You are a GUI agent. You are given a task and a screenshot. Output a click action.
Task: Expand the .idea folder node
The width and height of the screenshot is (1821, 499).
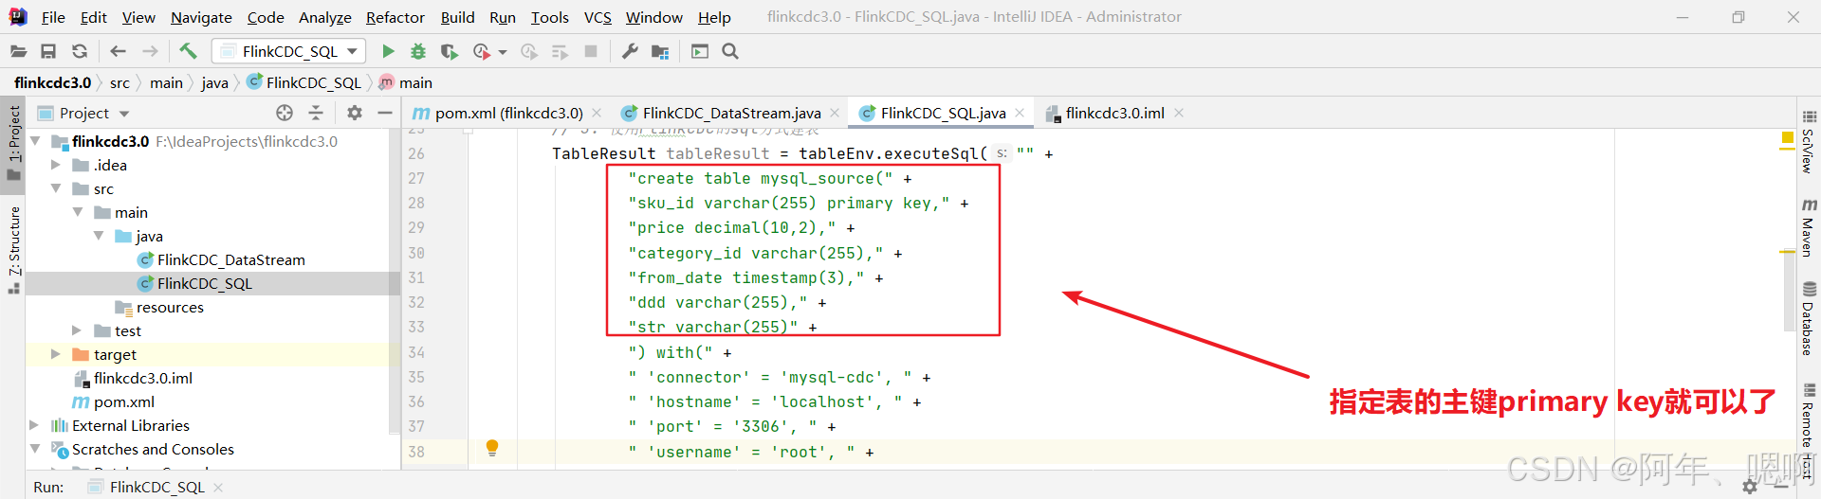coord(56,165)
